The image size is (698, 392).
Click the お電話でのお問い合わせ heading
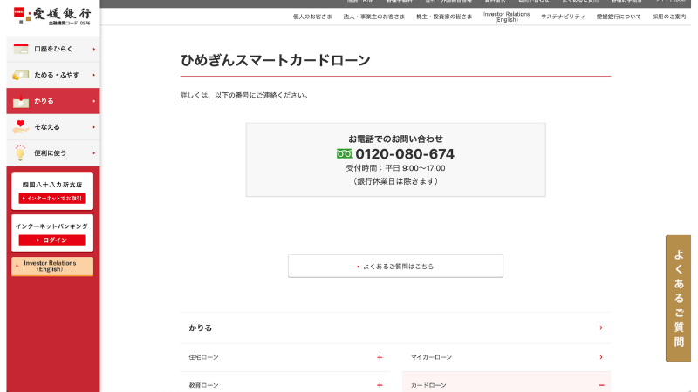pyautogui.click(x=395, y=139)
